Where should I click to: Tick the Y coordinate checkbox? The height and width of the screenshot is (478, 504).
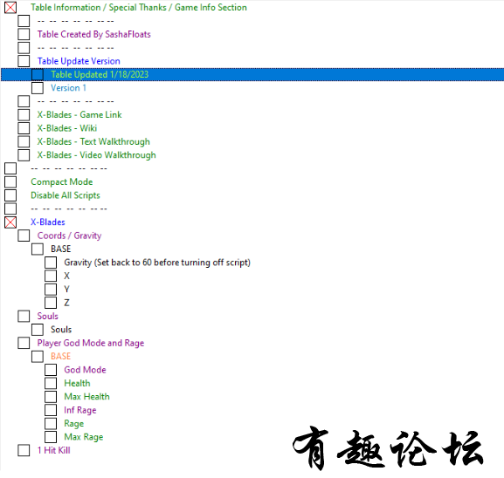(x=51, y=290)
